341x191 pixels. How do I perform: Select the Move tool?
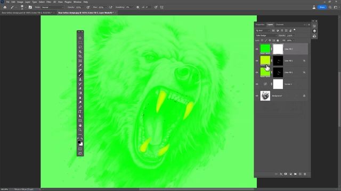[x=80, y=38]
